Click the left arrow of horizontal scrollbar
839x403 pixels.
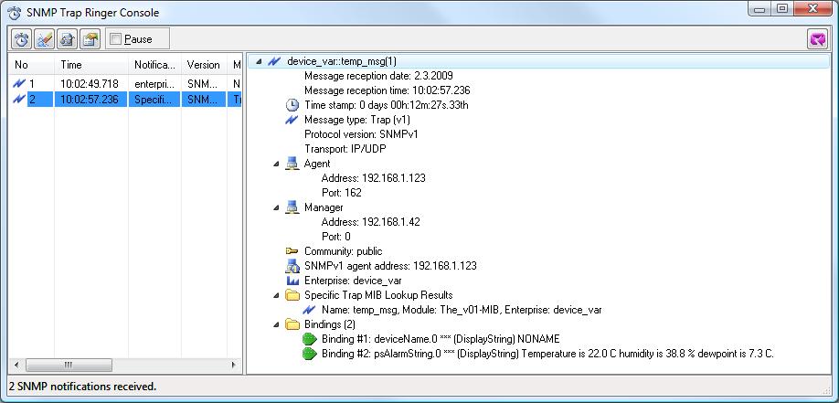tap(16, 365)
